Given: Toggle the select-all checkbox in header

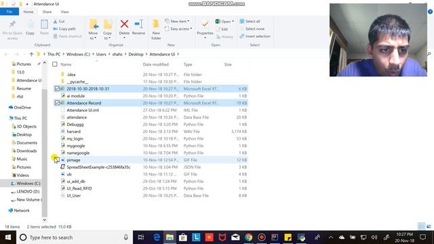Looking at the screenshot, I should click(55, 64).
